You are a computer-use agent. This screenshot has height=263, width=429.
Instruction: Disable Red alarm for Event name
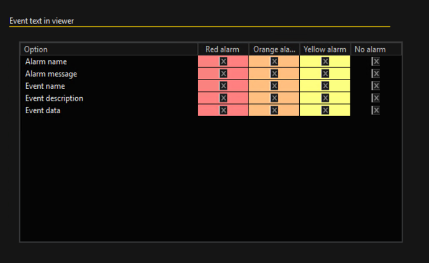tap(223, 86)
